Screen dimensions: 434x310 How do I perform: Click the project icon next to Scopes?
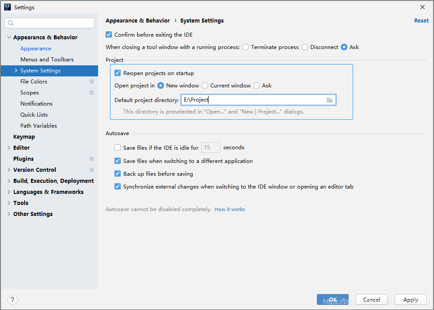[91, 92]
